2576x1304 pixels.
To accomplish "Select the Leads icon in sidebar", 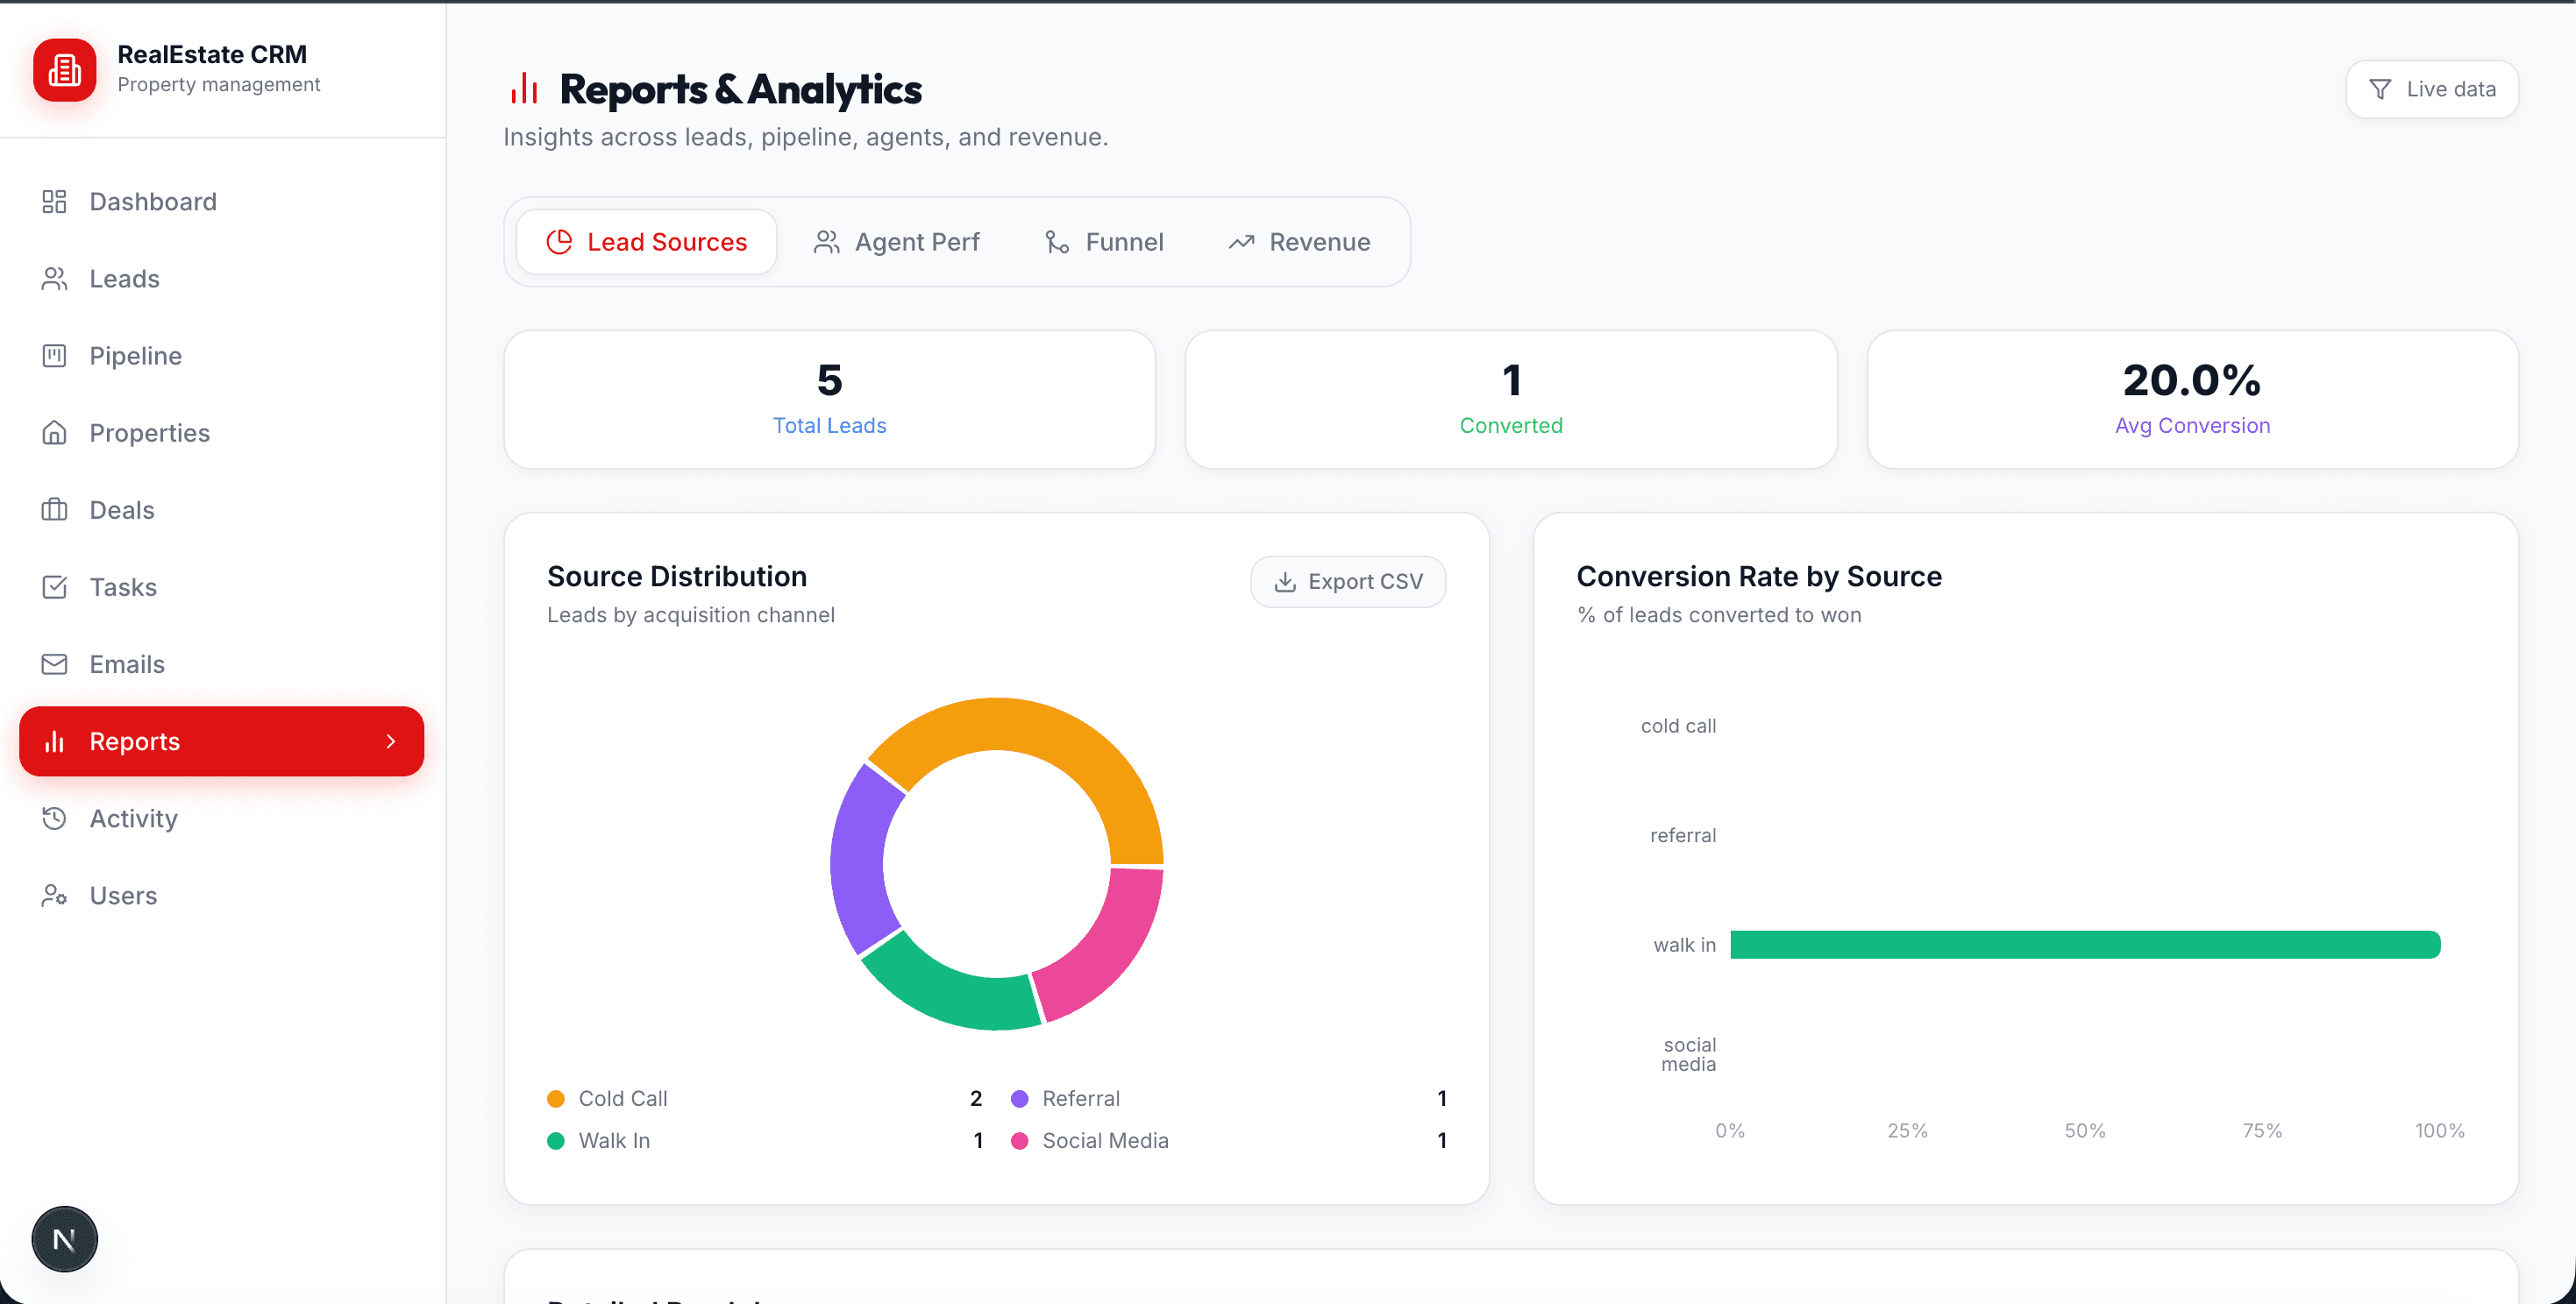I will [x=56, y=278].
